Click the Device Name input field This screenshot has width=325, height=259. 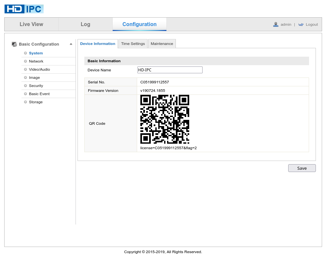pyautogui.click(x=170, y=70)
